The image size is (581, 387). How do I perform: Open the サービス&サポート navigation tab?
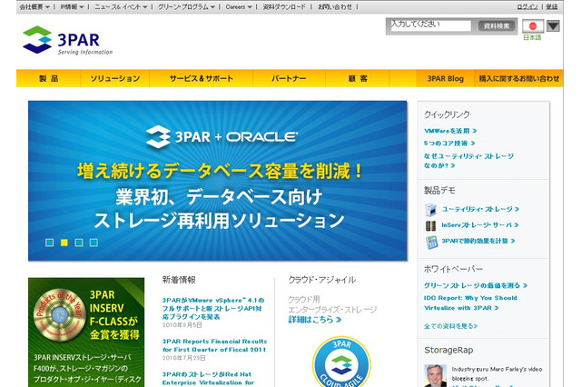pyautogui.click(x=202, y=78)
